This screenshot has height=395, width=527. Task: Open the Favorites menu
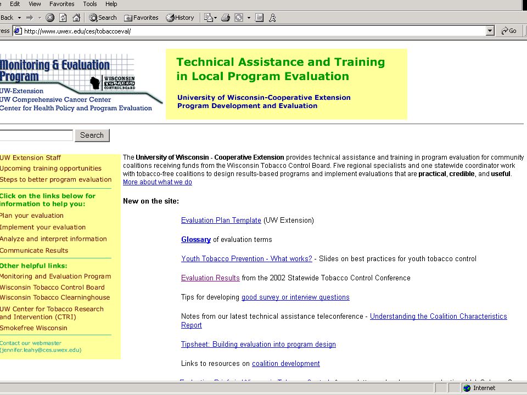click(62, 4)
